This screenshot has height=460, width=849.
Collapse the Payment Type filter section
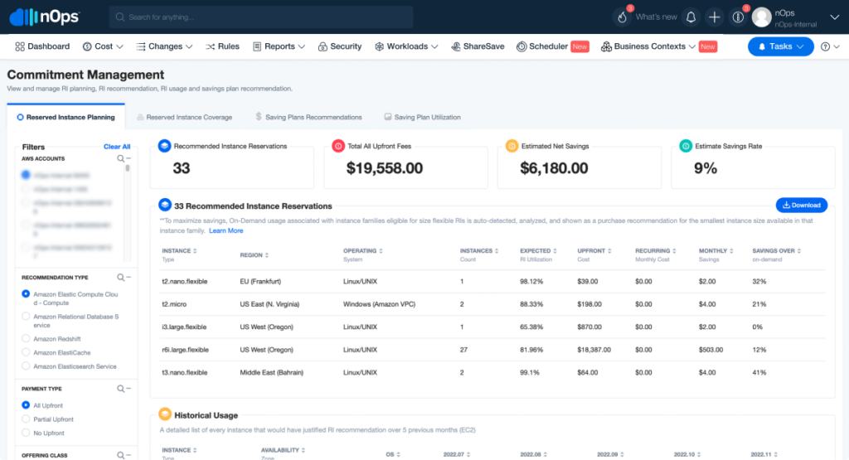pyautogui.click(x=129, y=389)
